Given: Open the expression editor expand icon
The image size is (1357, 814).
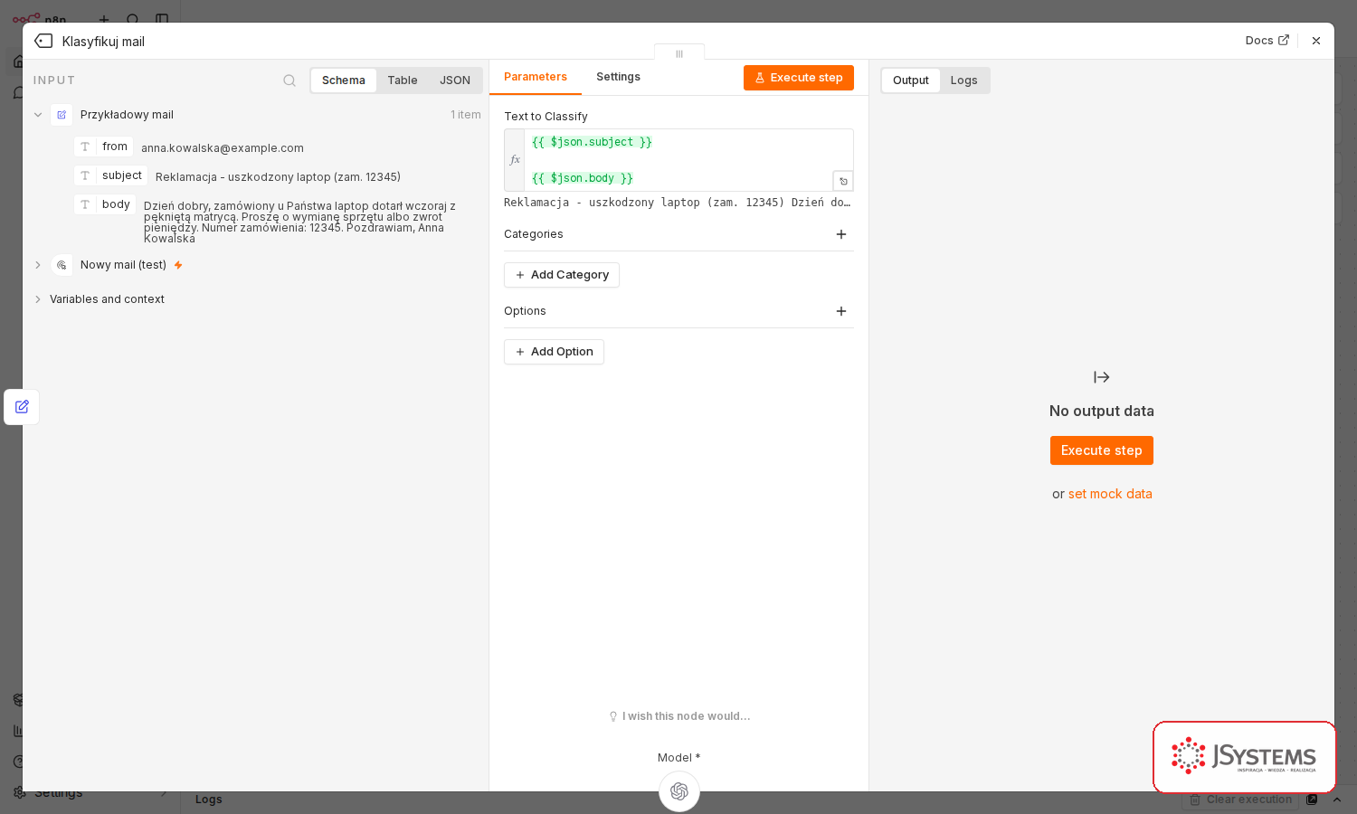Looking at the screenshot, I should pyautogui.click(x=843, y=181).
